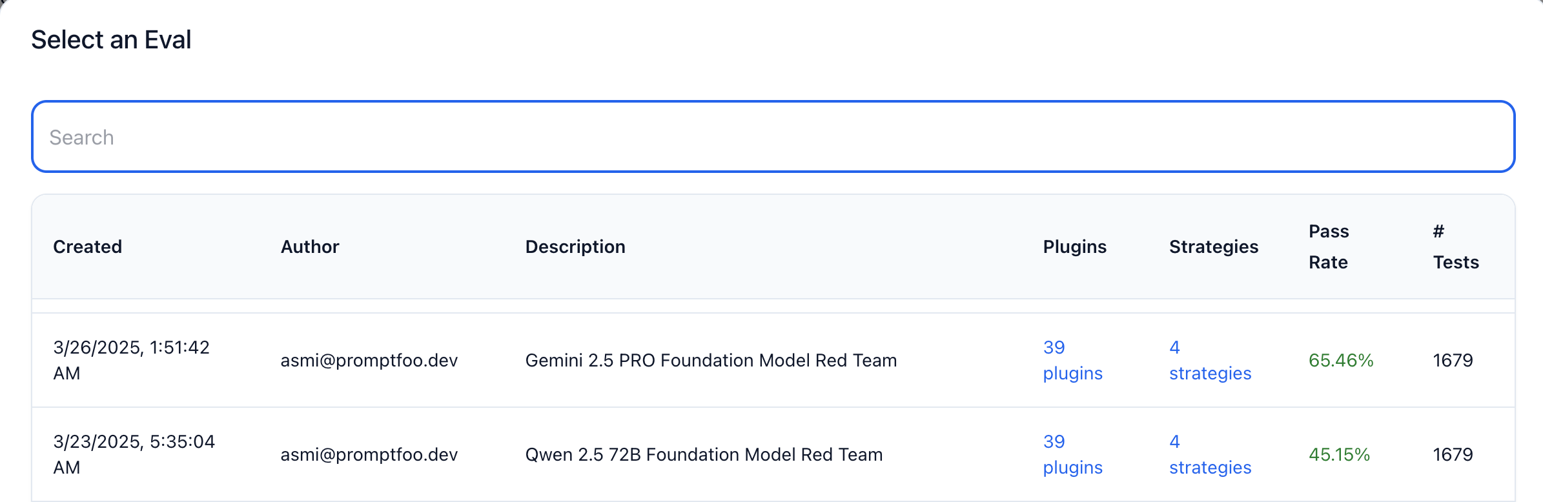Select the 3/23/2025 created date cell
Viewport: 1543px width, 502px height.
pyautogui.click(x=134, y=454)
